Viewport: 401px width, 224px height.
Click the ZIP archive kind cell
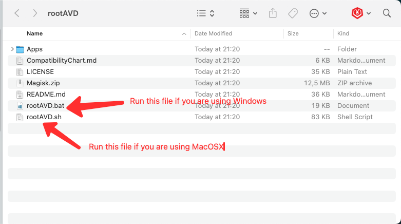click(354, 83)
